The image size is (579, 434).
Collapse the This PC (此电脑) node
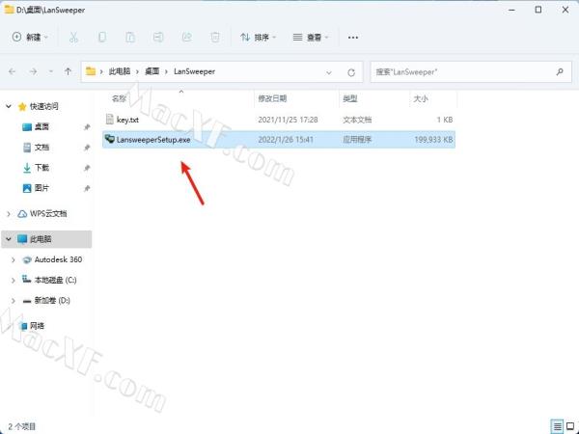tap(9, 239)
